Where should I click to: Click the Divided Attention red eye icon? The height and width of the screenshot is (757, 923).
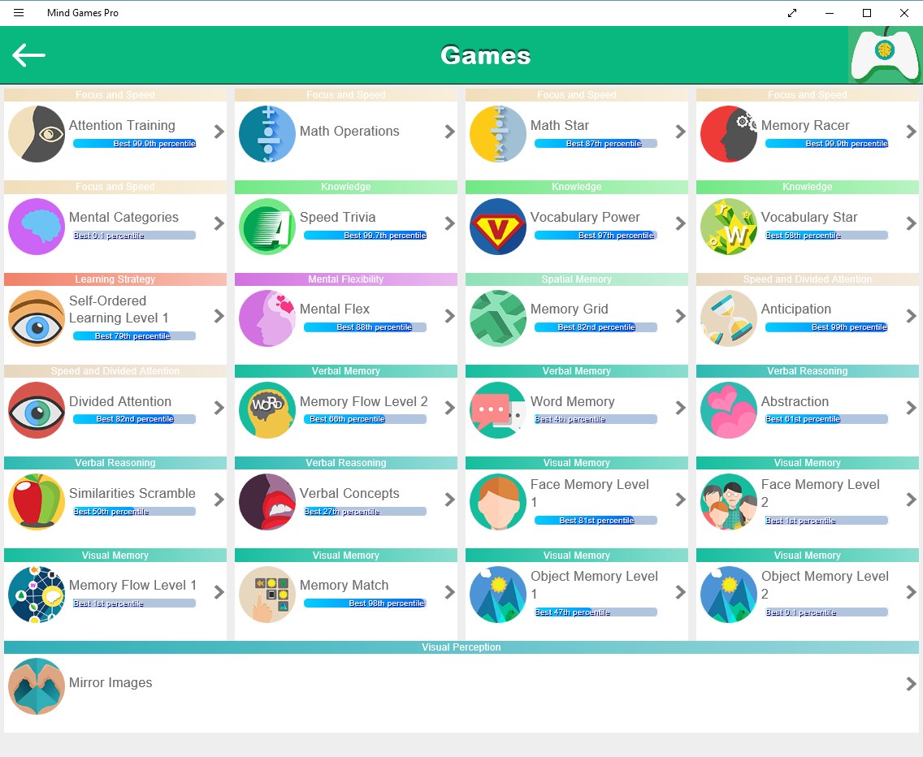[x=37, y=409]
